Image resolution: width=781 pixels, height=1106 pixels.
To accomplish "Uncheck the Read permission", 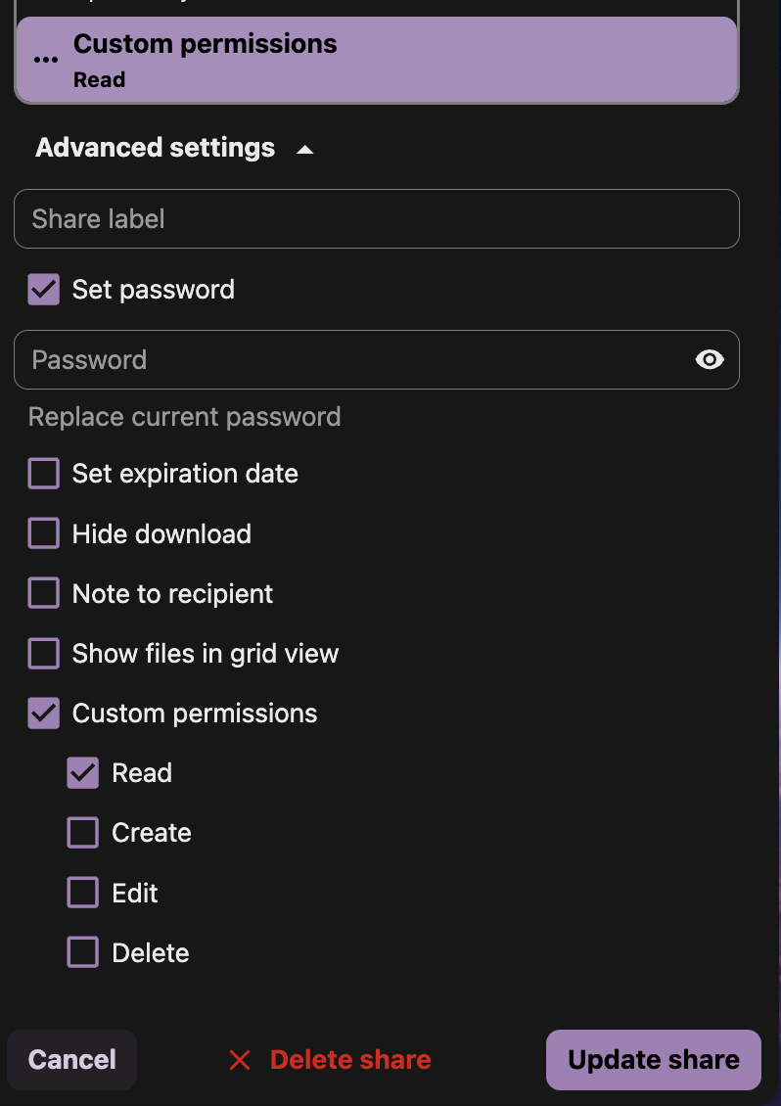I will [83, 773].
